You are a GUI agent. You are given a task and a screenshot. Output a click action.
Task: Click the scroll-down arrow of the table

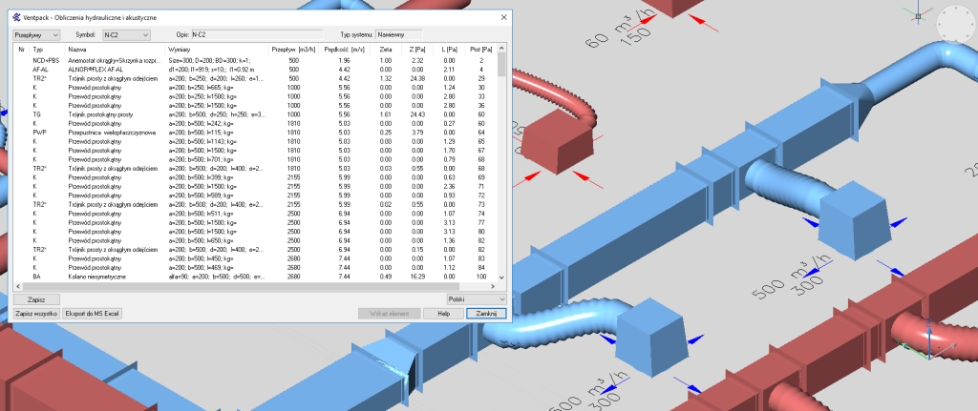pos(498,277)
